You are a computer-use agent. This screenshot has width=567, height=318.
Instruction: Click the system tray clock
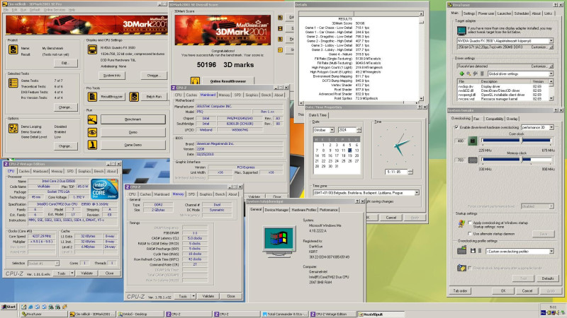coord(553,307)
